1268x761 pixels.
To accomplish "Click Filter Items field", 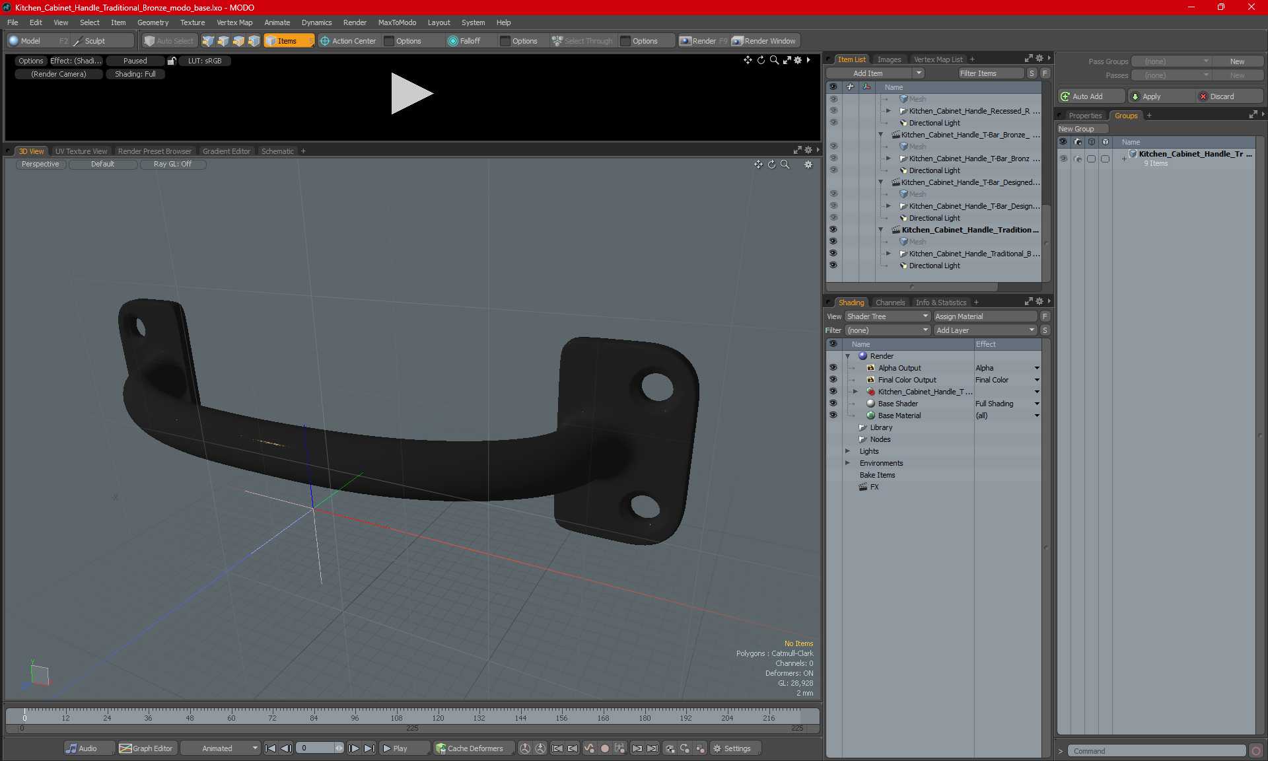I will point(991,73).
